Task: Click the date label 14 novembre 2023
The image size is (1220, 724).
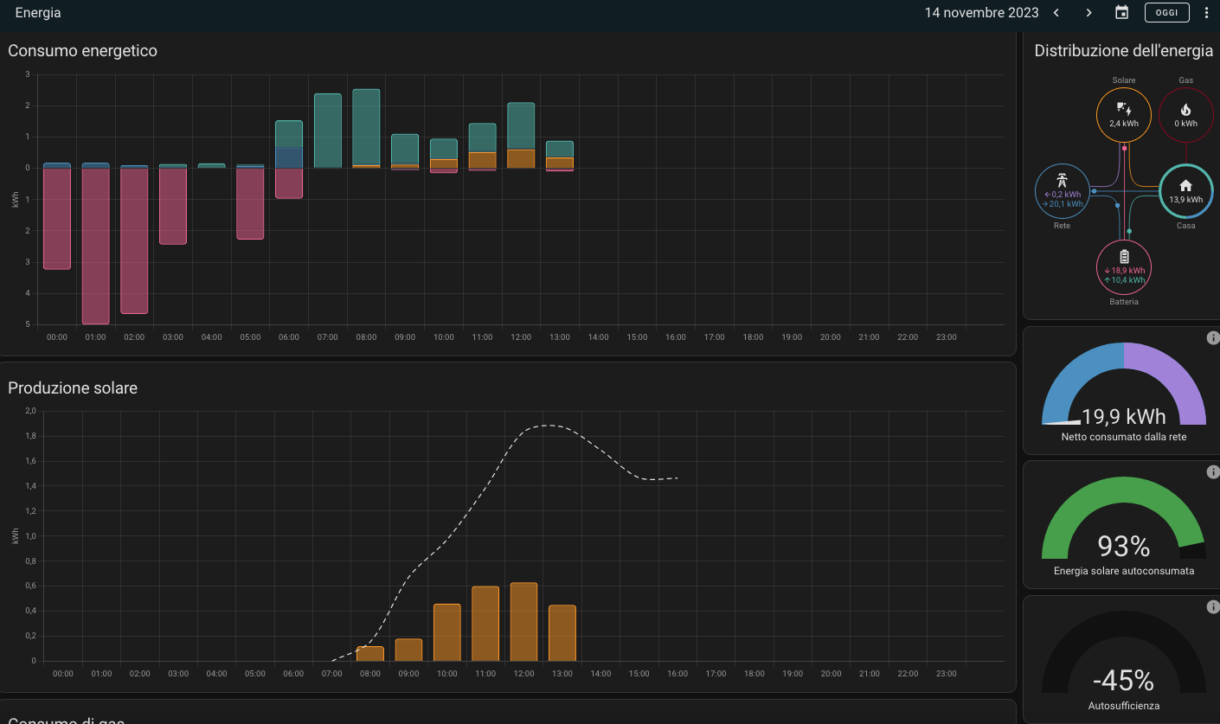Action: (982, 12)
